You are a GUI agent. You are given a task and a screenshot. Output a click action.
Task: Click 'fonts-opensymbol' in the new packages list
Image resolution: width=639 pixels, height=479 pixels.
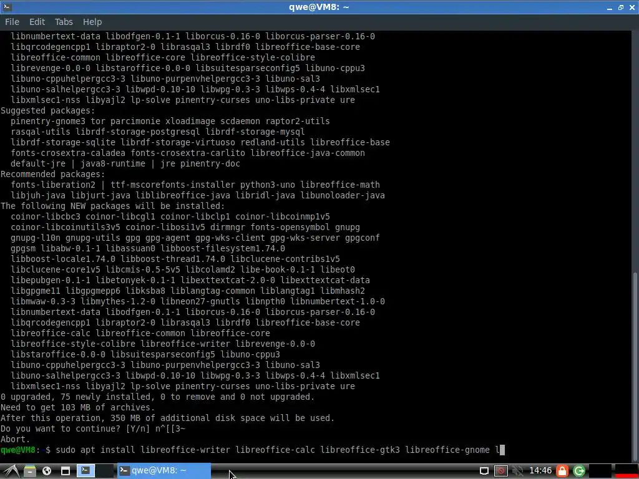pos(290,227)
